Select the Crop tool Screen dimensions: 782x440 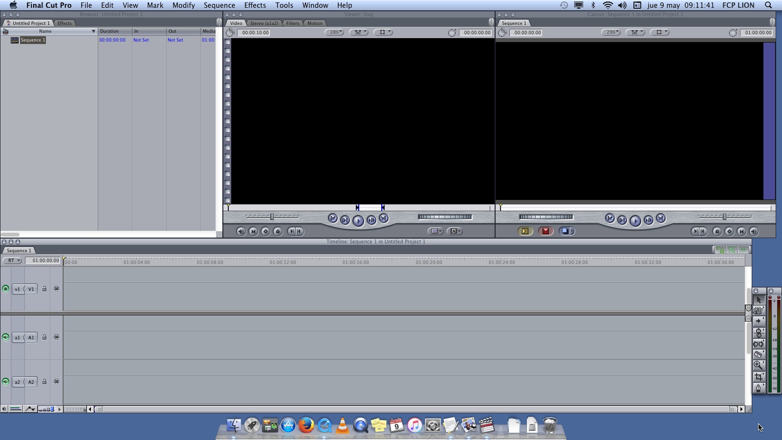tap(759, 376)
